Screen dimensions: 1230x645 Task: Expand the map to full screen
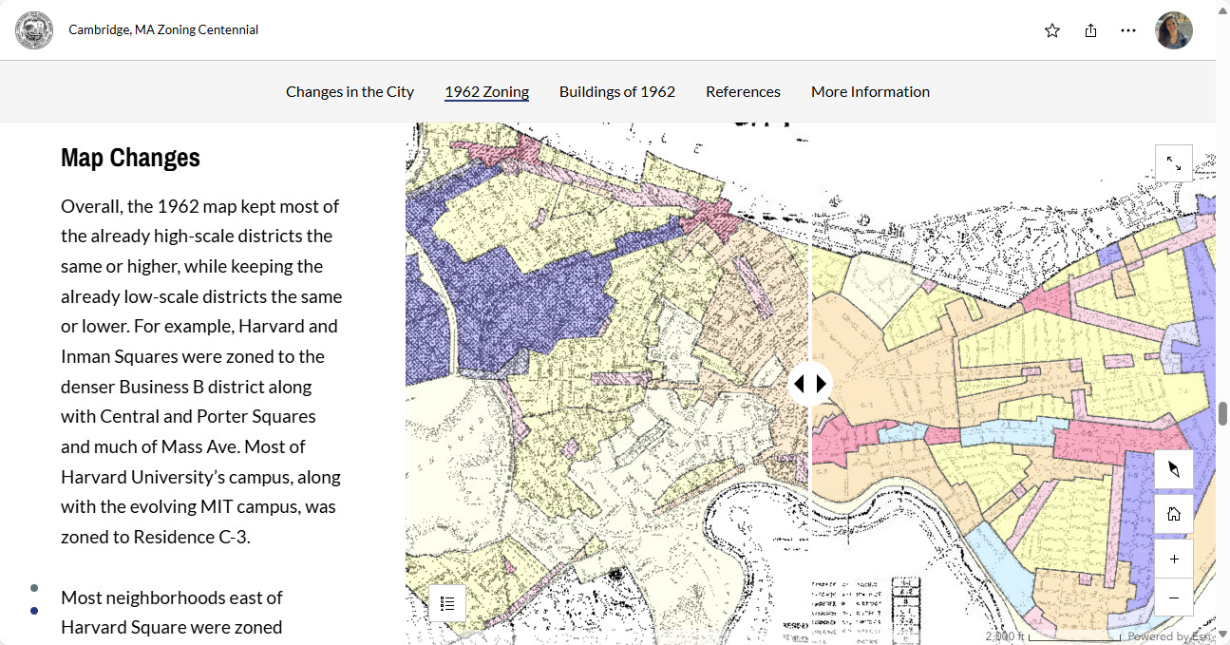[1173, 163]
